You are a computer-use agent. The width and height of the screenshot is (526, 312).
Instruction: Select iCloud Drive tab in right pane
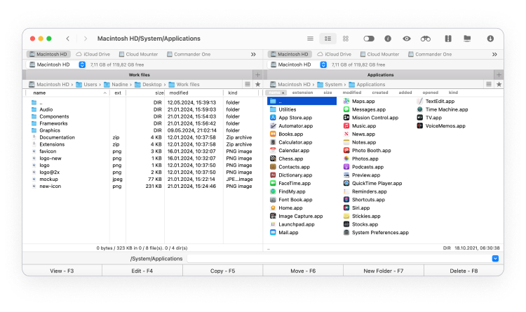click(334, 55)
